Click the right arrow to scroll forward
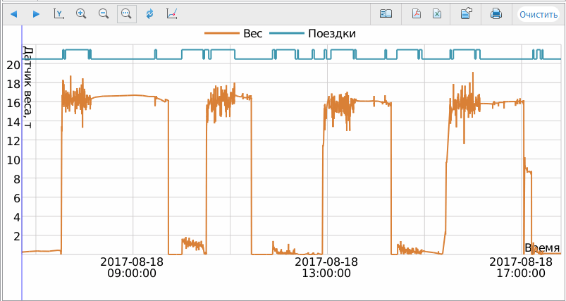This screenshot has height=301, width=566. (x=36, y=13)
